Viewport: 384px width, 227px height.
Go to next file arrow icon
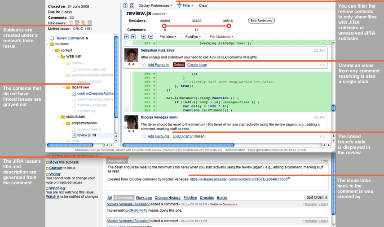133,37
